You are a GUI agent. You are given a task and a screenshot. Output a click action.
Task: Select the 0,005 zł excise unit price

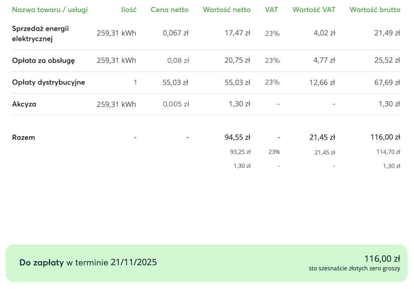176,104
